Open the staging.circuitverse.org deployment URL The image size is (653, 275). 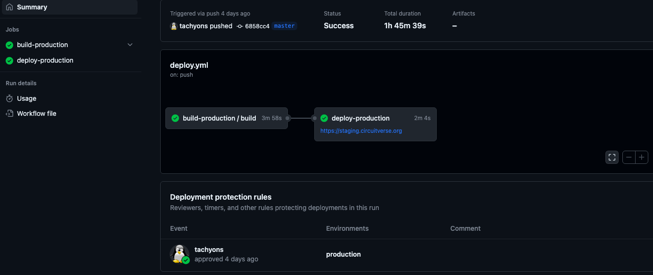[x=361, y=131]
